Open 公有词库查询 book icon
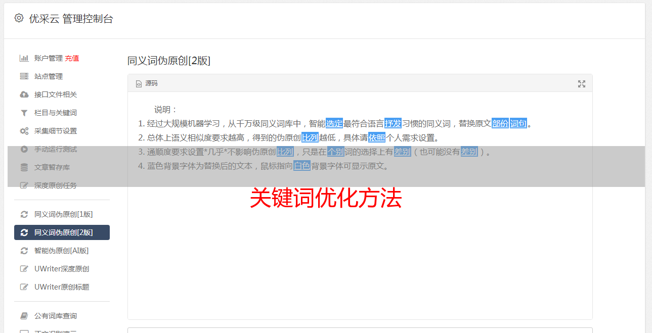Viewport: 652px width, 333px height. (x=24, y=316)
